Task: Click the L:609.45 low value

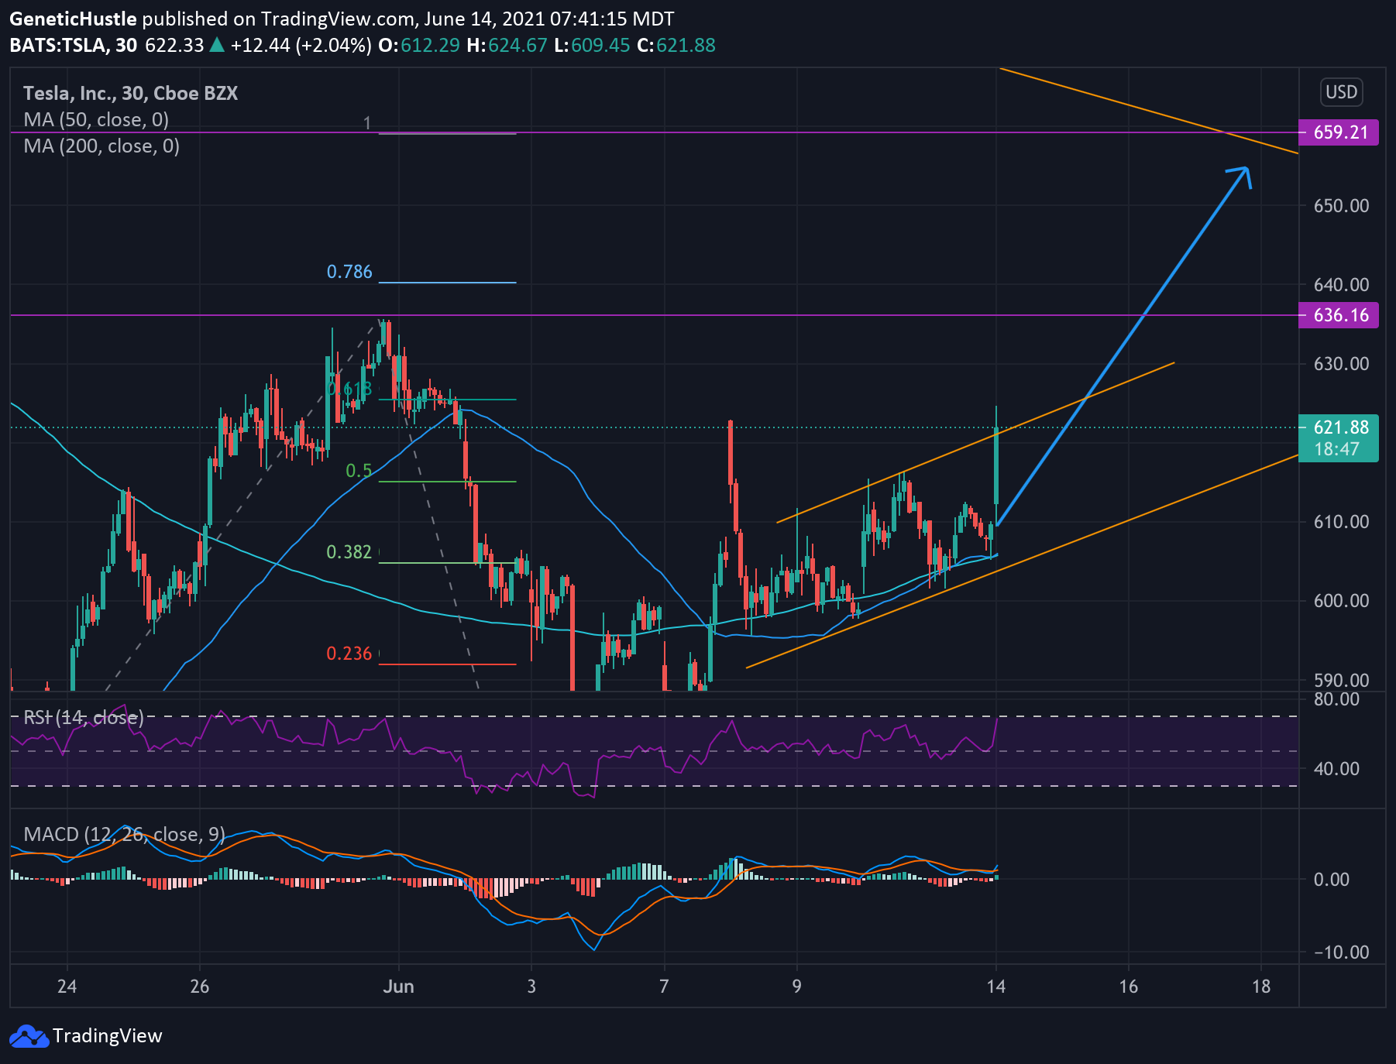Action: [593, 45]
